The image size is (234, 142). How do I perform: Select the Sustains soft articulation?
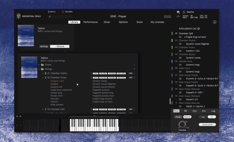point(56,87)
